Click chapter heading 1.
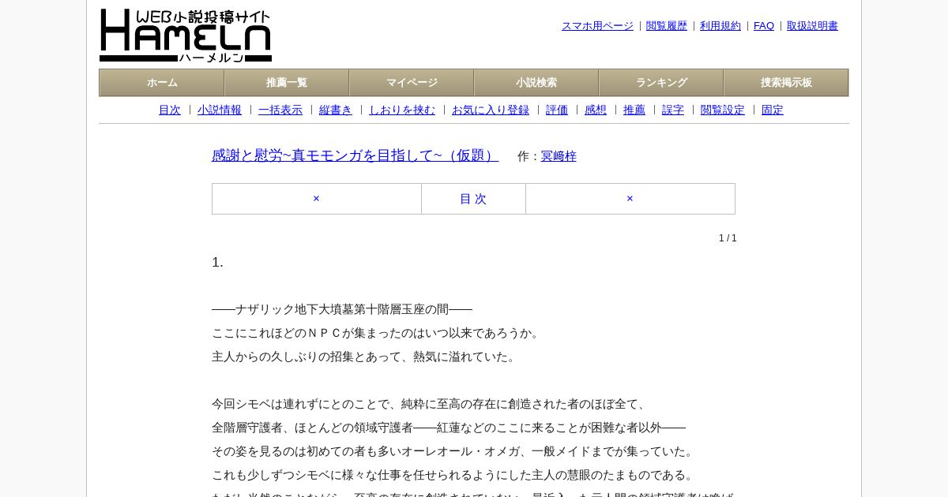This screenshot has width=948, height=497. point(217,263)
